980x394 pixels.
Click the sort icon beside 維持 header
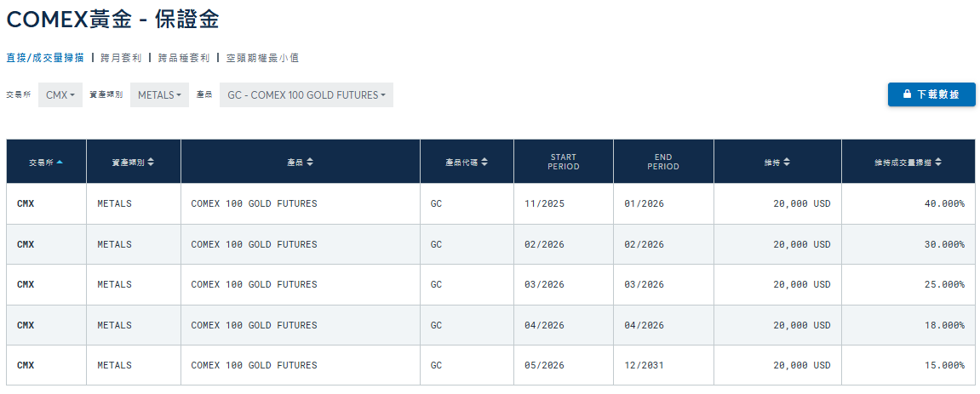coord(787,162)
